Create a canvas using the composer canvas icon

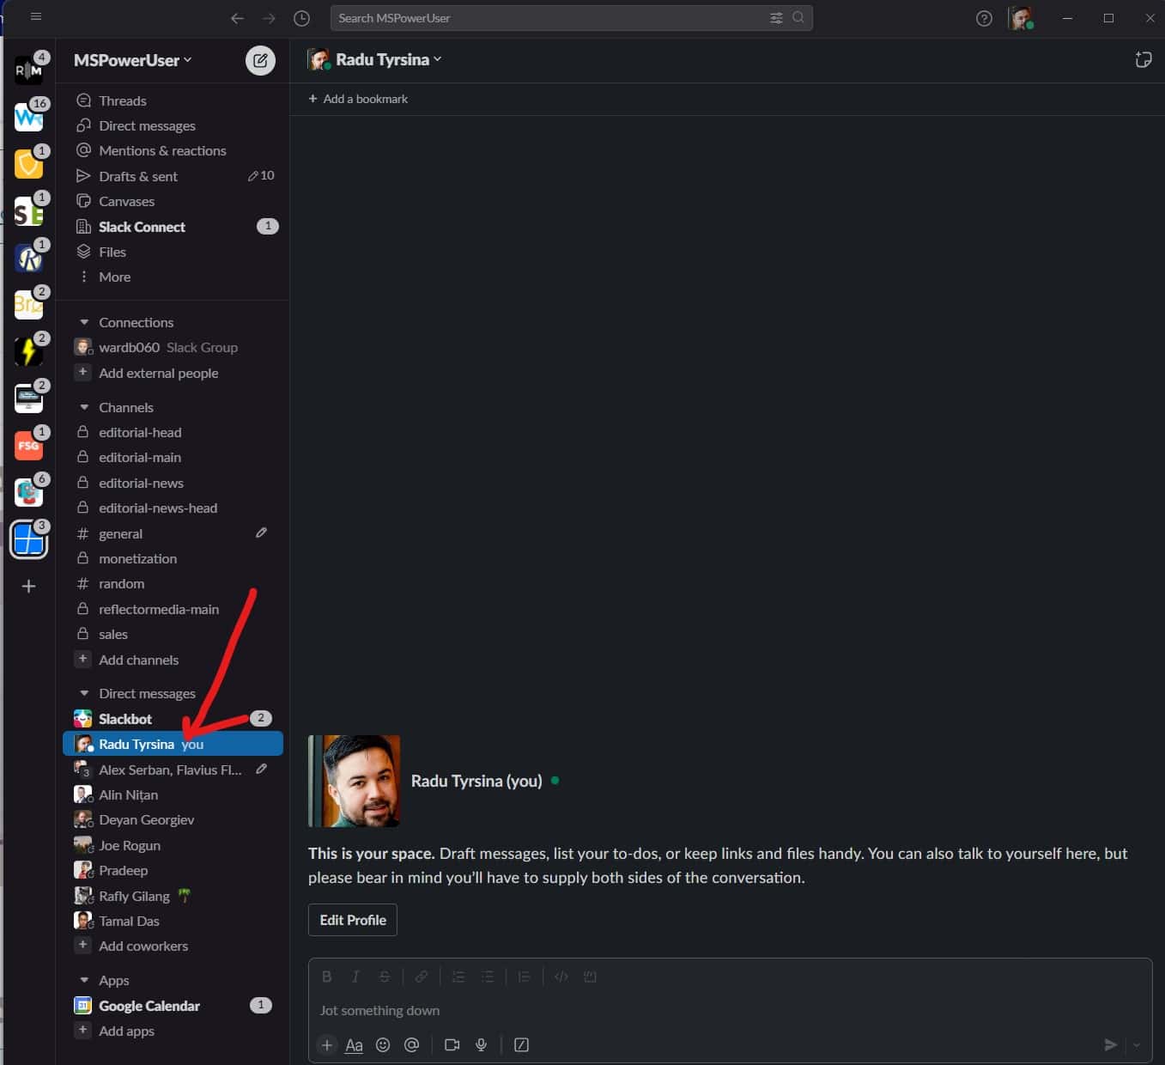point(521,1045)
